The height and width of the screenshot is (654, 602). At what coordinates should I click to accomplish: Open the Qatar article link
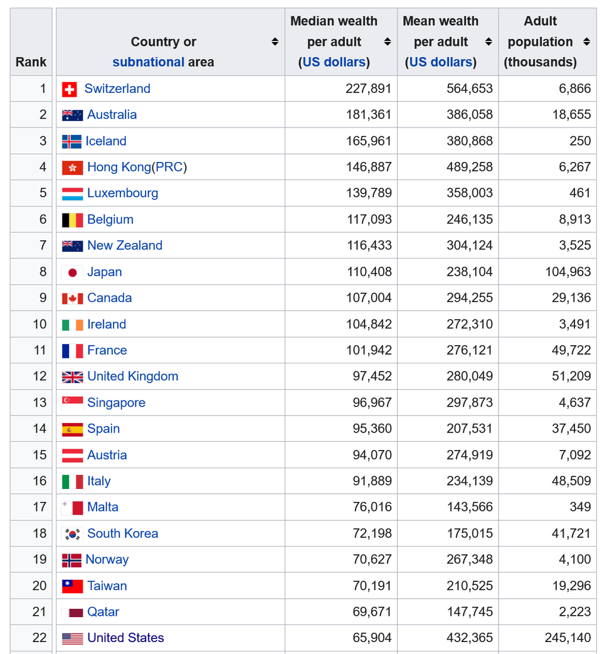[x=103, y=612]
